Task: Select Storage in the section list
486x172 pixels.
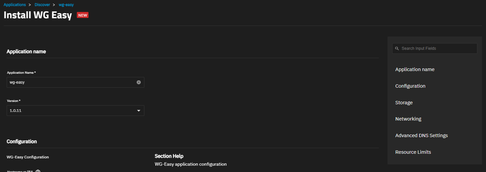Action: 404,103
